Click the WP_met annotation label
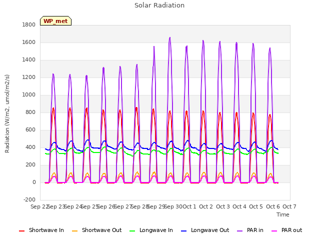Image resolution: width=320 pixels, height=240 pixels. pyautogui.click(x=55, y=21)
